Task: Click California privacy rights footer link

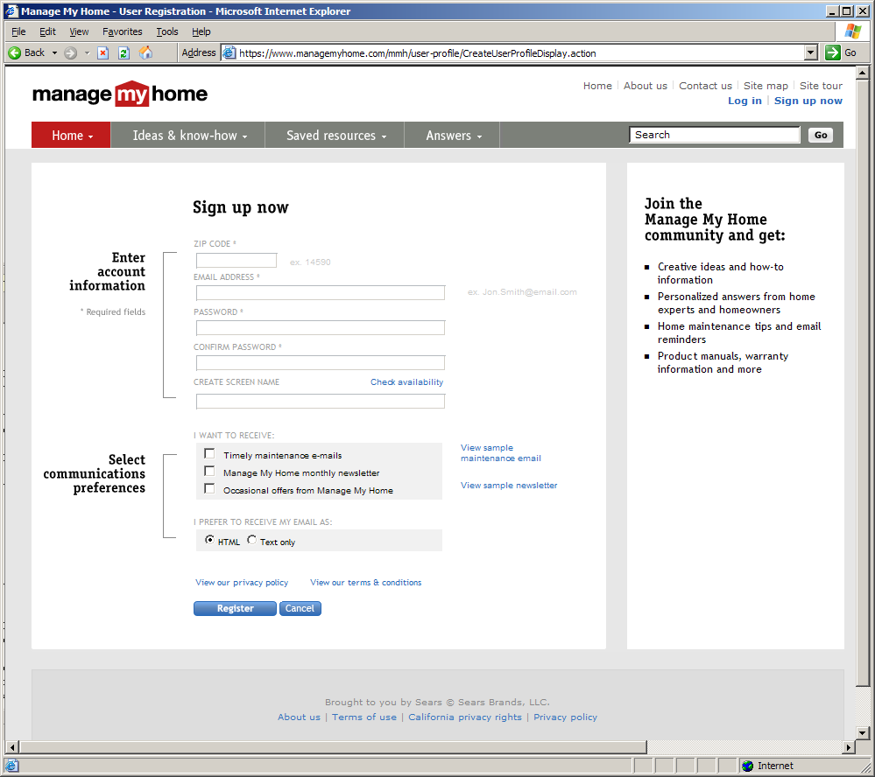Action: (x=465, y=717)
